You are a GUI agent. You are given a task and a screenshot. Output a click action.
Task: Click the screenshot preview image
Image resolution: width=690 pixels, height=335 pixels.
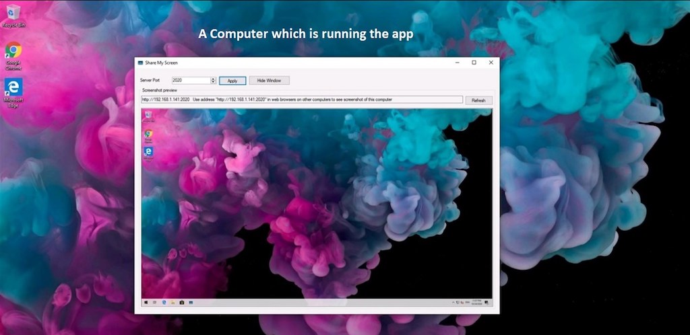(x=317, y=202)
